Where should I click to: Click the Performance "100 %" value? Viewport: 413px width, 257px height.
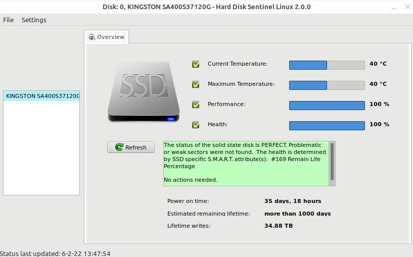[x=379, y=104]
